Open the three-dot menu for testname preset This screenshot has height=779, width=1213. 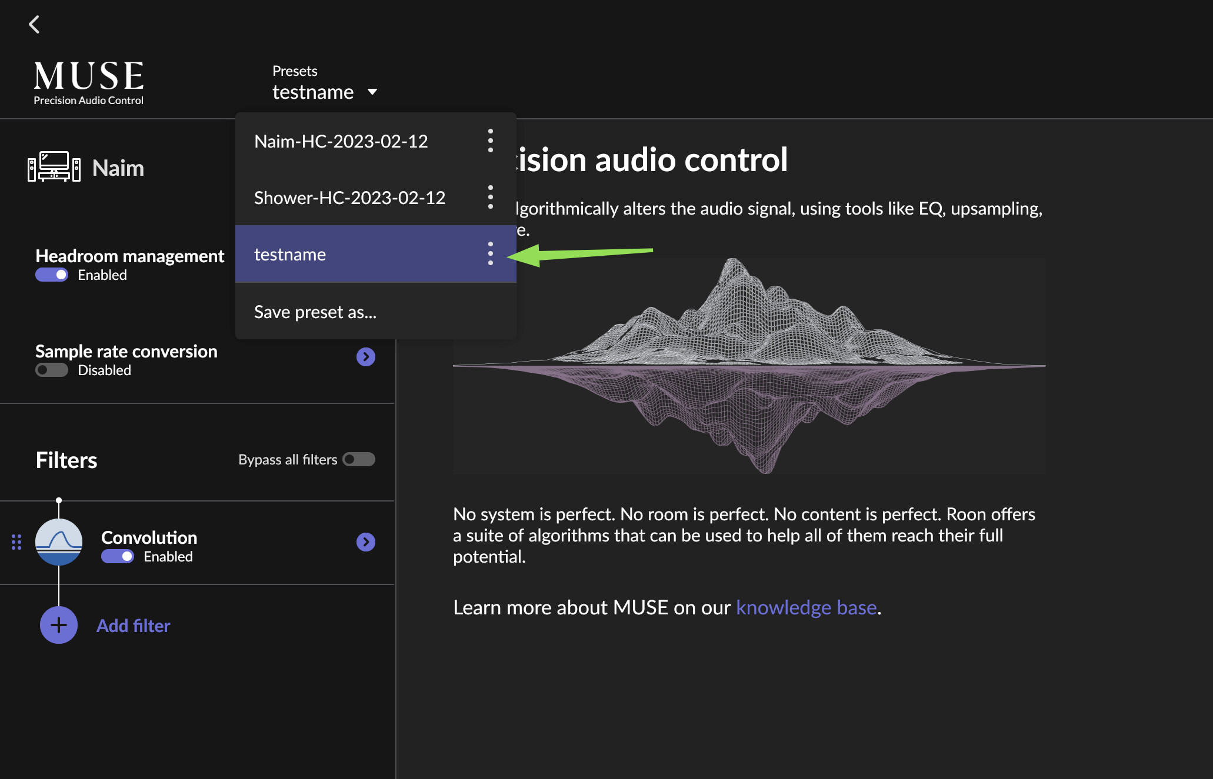coord(490,254)
